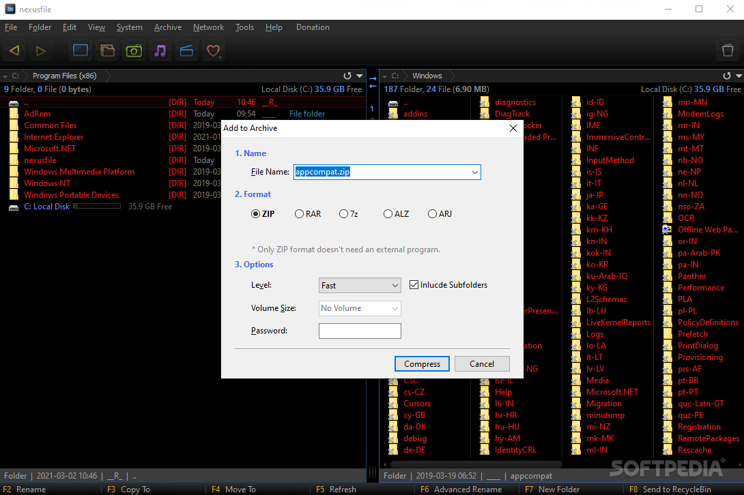744x495 pixels.
Task: Refresh the right Windows panel
Action: [726, 76]
